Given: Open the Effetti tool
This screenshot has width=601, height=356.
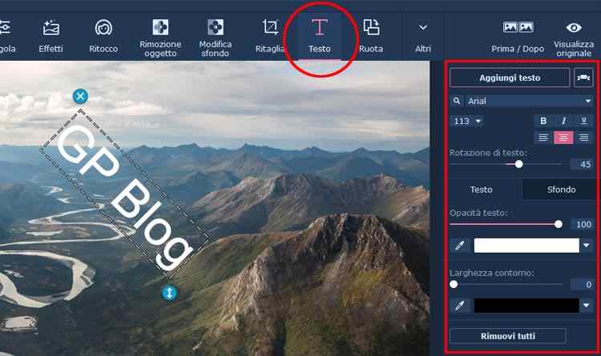Looking at the screenshot, I should coord(50,36).
